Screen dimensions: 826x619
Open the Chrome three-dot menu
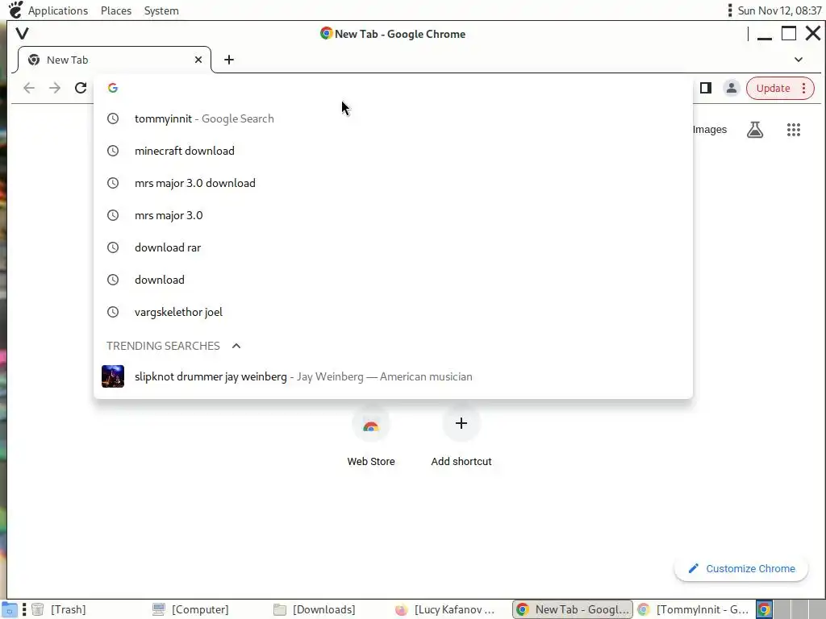[804, 89]
